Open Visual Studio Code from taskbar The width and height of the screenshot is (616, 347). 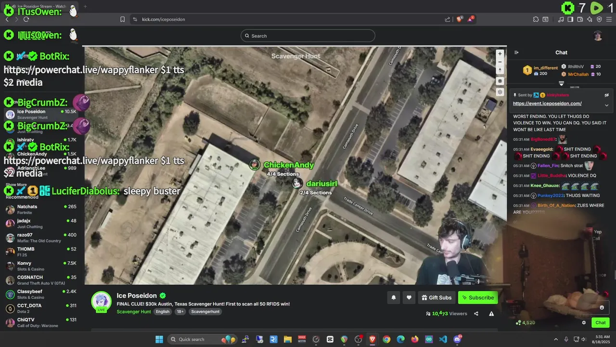[x=443, y=339]
